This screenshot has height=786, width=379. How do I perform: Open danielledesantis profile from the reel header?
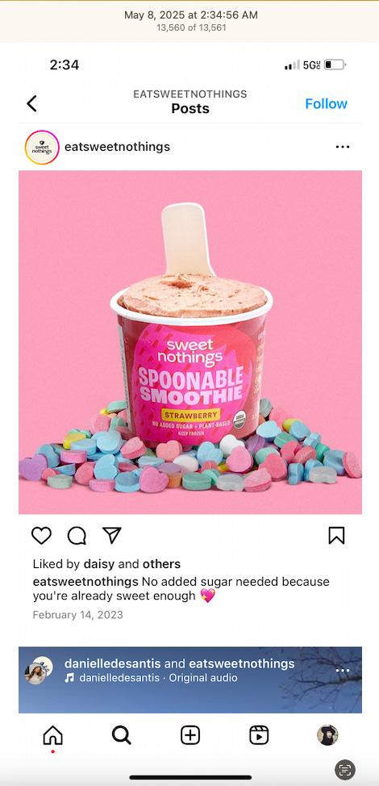click(113, 663)
